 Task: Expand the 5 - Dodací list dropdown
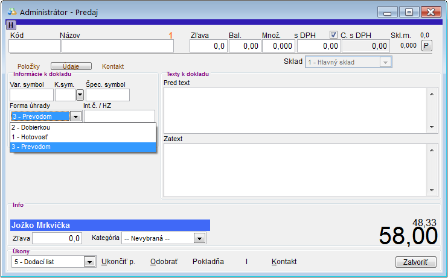coord(89,262)
